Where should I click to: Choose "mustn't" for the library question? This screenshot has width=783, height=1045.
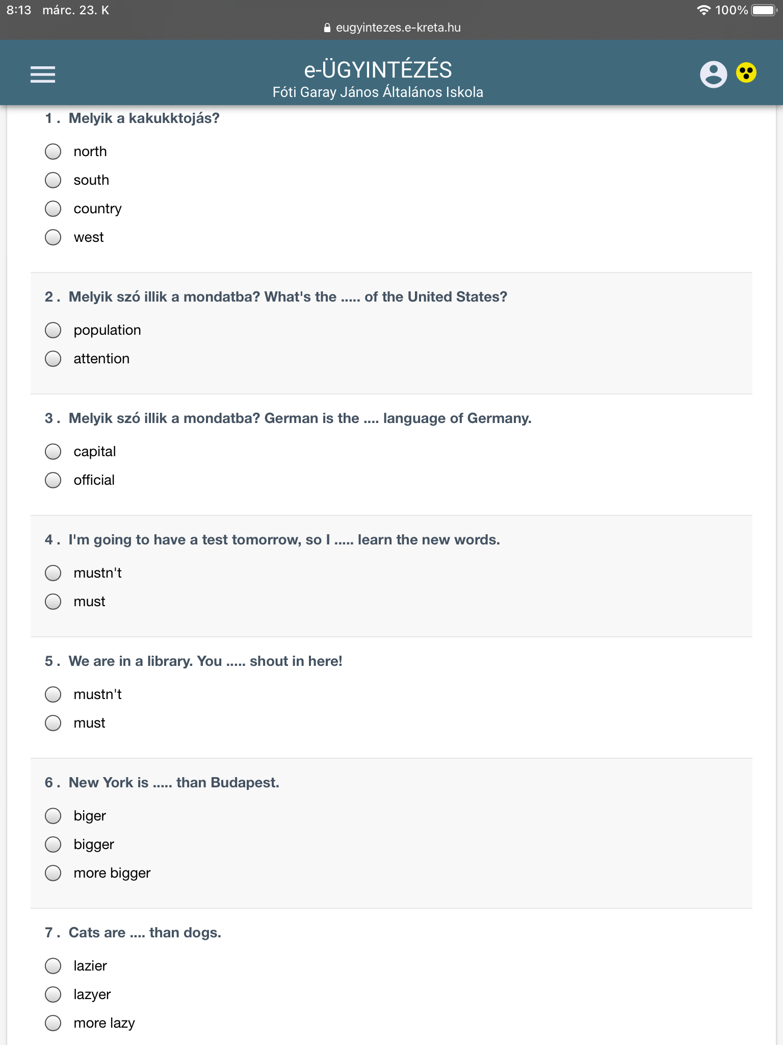[53, 694]
